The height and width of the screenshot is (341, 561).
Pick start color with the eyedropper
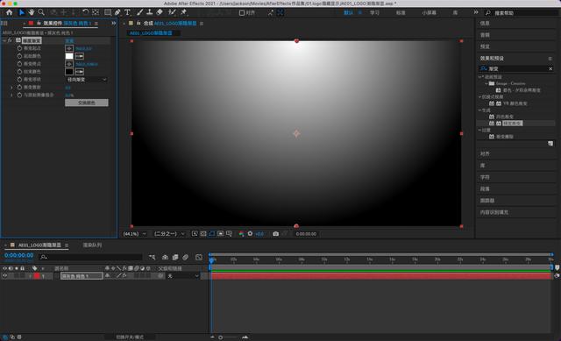[80, 56]
